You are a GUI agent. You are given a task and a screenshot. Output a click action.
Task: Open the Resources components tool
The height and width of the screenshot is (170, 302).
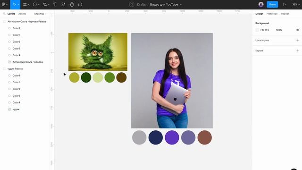(63, 4)
